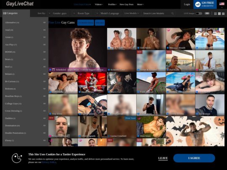Click All next to Brazilian Boys category

[x=44, y=96]
